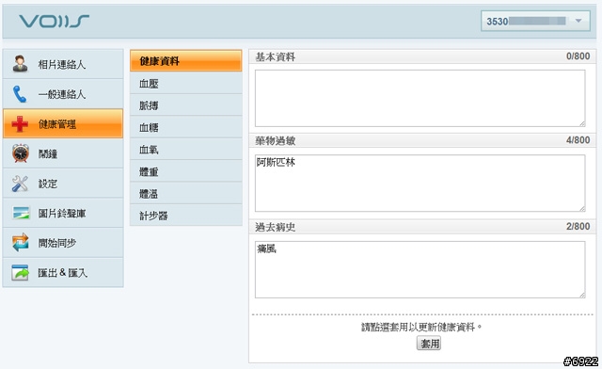This screenshot has height=369, width=602.
Task: Click the VOIIS logo
Action: pos(54,21)
